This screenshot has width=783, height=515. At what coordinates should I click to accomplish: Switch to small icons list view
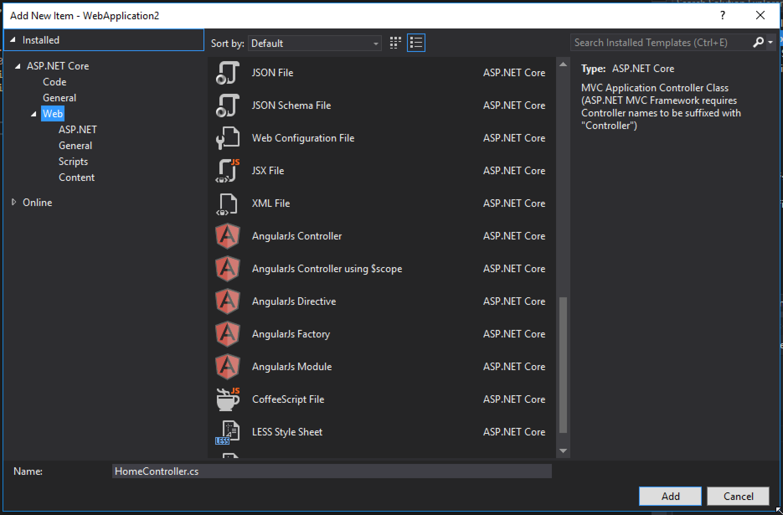tap(416, 43)
